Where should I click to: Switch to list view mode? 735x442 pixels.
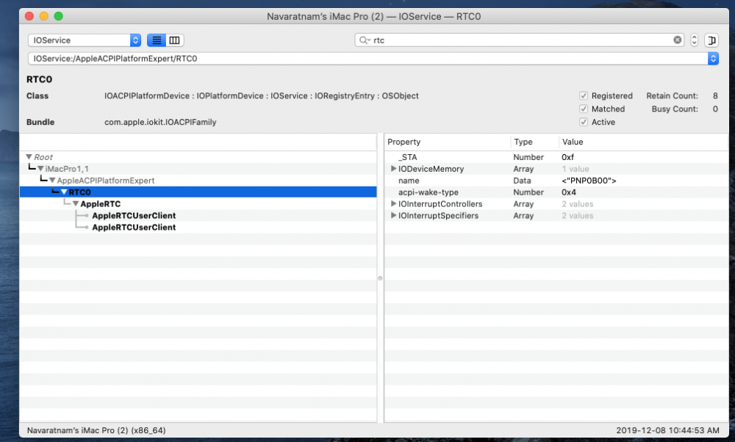pyautogui.click(x=157, y=40)
